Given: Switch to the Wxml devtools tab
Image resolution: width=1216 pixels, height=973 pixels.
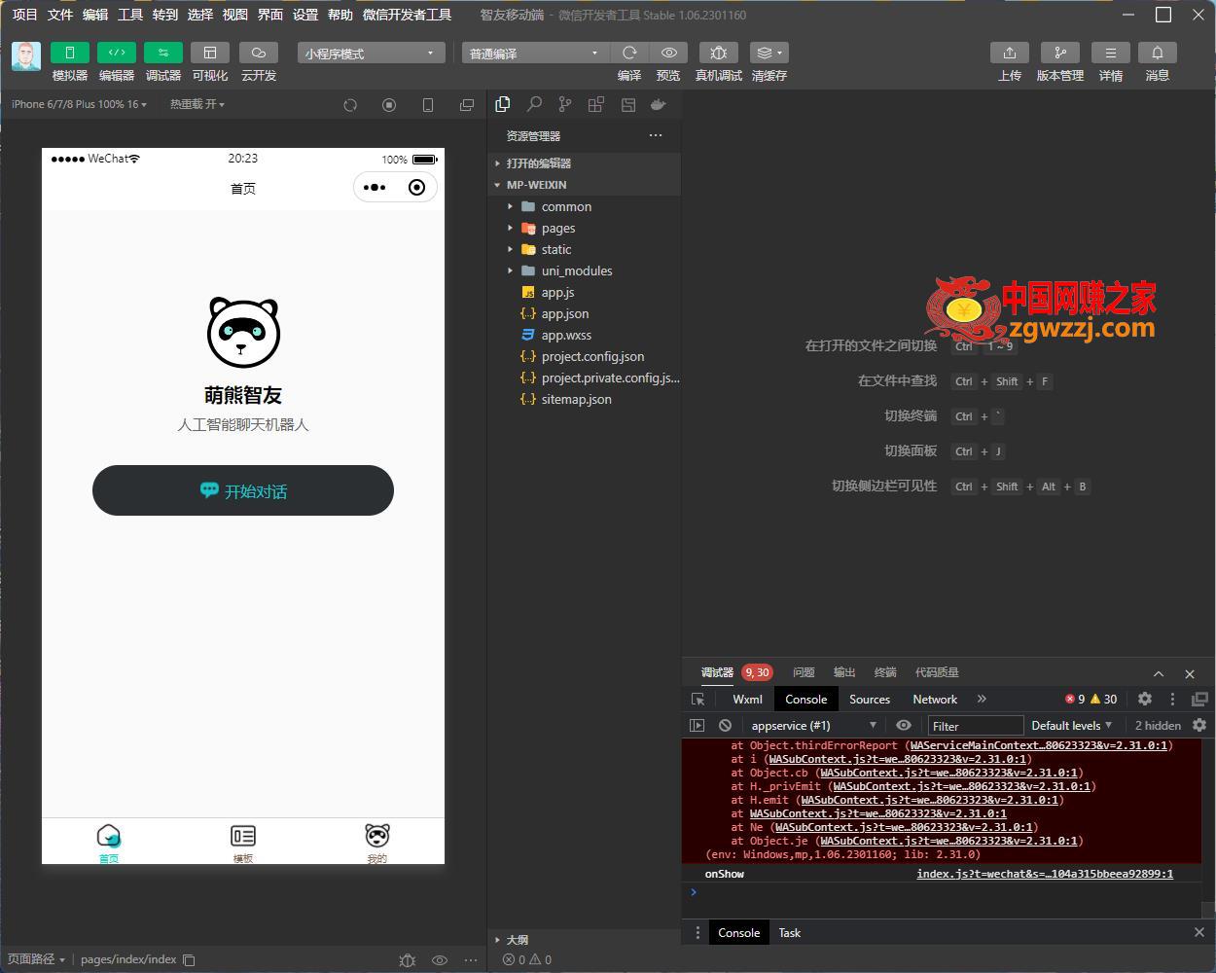Looking at the screenshot, I should 747,699.
